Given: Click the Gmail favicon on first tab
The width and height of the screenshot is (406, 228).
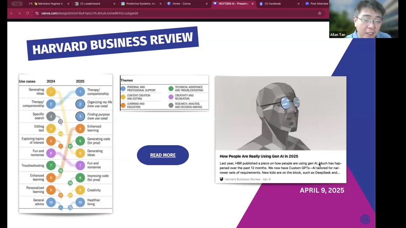Looking at the screenshot, I should [30, 4].
